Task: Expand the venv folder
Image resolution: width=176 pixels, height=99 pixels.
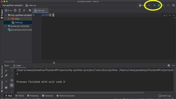Action: [x=9, y=19]
